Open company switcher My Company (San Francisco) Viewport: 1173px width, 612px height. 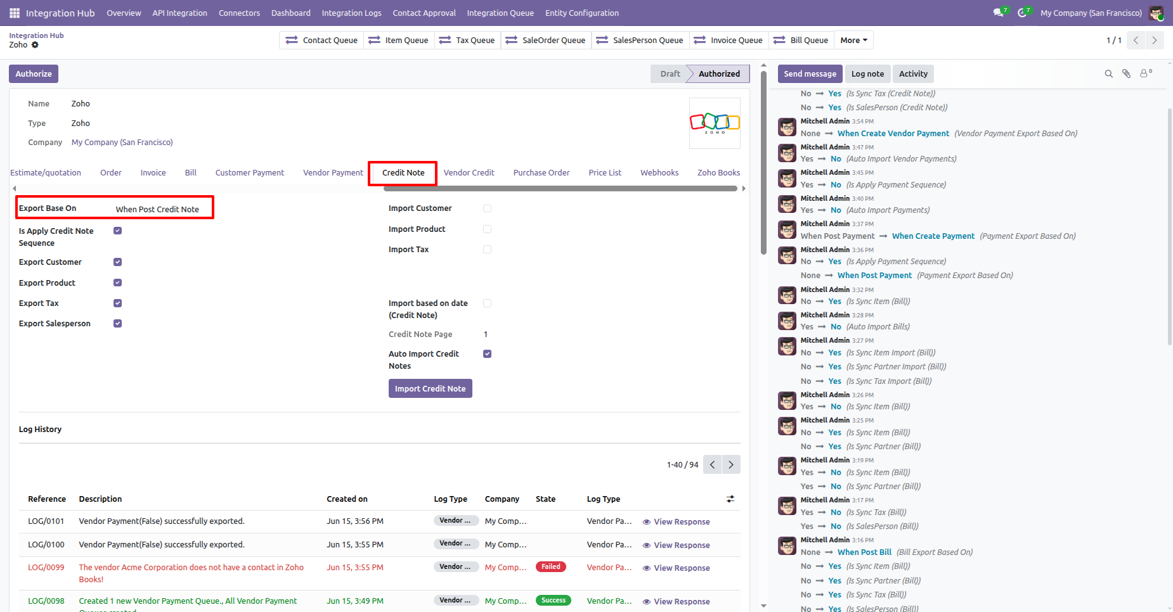[x=1091, y=13]
